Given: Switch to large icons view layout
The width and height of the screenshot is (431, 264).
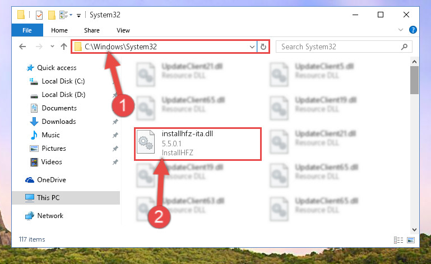Looking at the screenshot, I should tap(411, 240).
